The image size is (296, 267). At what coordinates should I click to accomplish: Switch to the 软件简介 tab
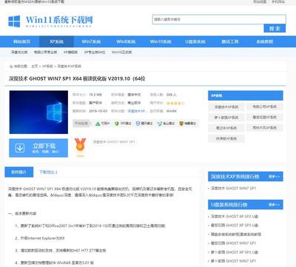(19, 172)
